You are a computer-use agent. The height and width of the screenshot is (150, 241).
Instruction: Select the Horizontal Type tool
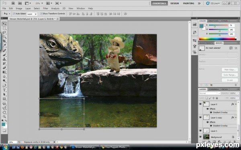tap(4, 90)
